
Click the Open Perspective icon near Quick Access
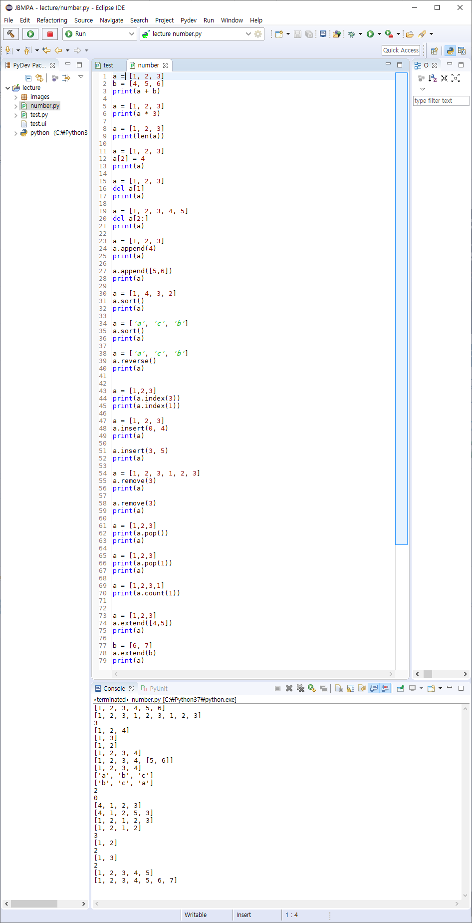tap(434, 50)
